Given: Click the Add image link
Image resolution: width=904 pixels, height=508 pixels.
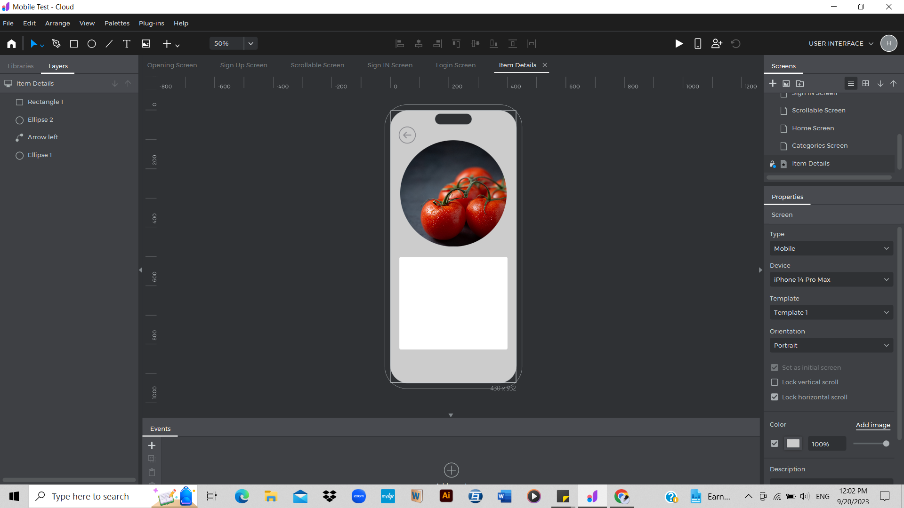Looking at the screenshot, I should (x=872, y=425).
